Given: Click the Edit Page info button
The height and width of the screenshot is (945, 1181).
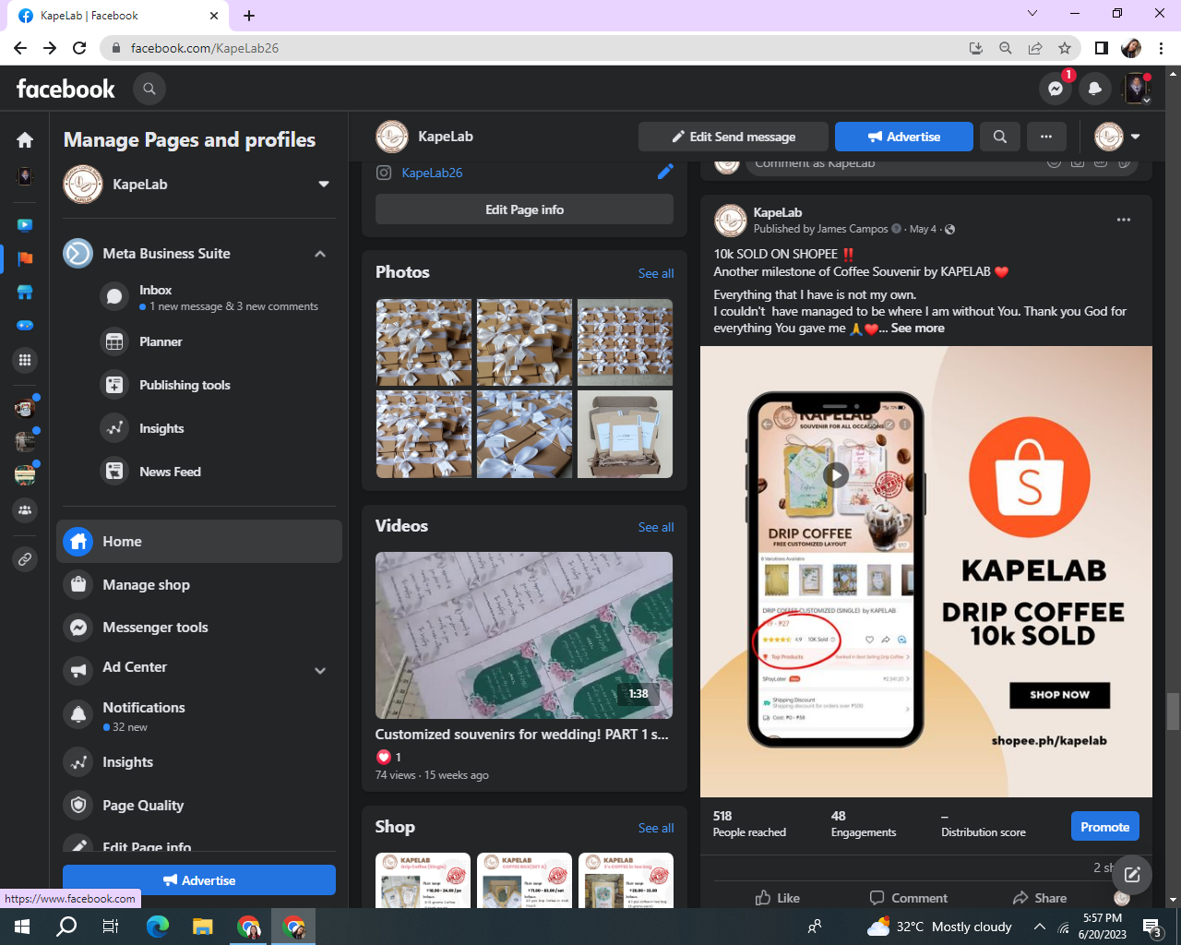Looking at the screenshot, I should 524,209.
